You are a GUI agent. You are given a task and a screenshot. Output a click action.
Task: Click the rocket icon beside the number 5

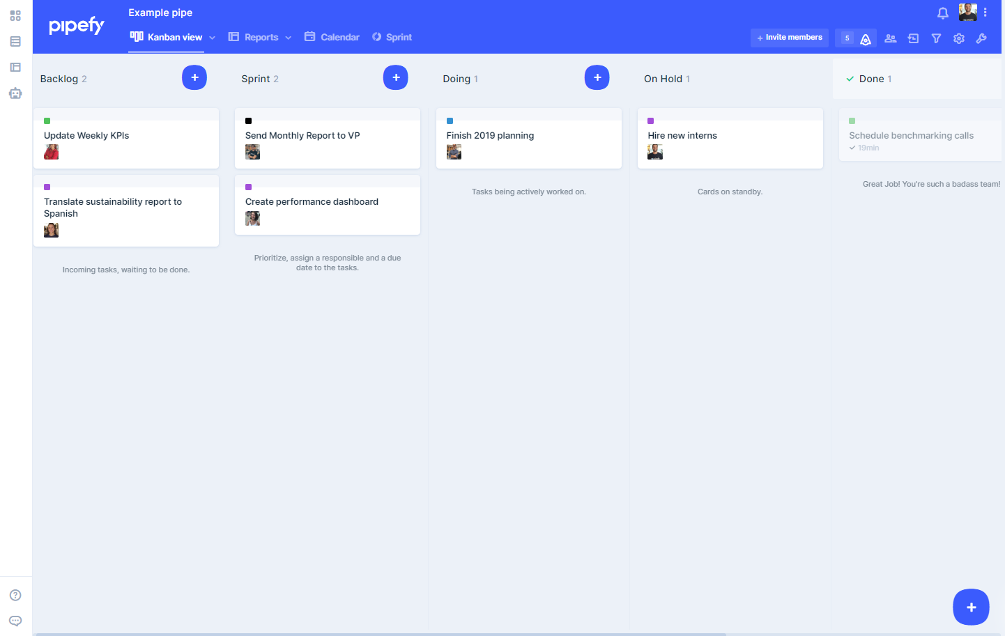point(866,39)
